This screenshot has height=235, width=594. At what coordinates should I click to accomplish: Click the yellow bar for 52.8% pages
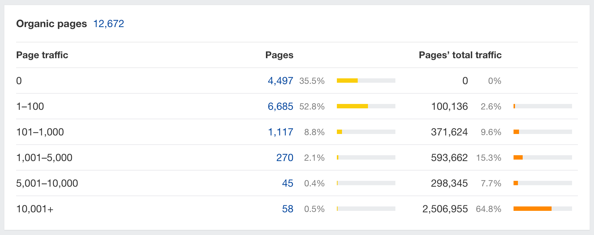point(352,106)
